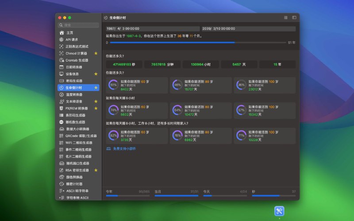The width and height of the screenshot is (354, 221).
Task: Select the 随机数生成器 icon
Action: tap(61, 122)
